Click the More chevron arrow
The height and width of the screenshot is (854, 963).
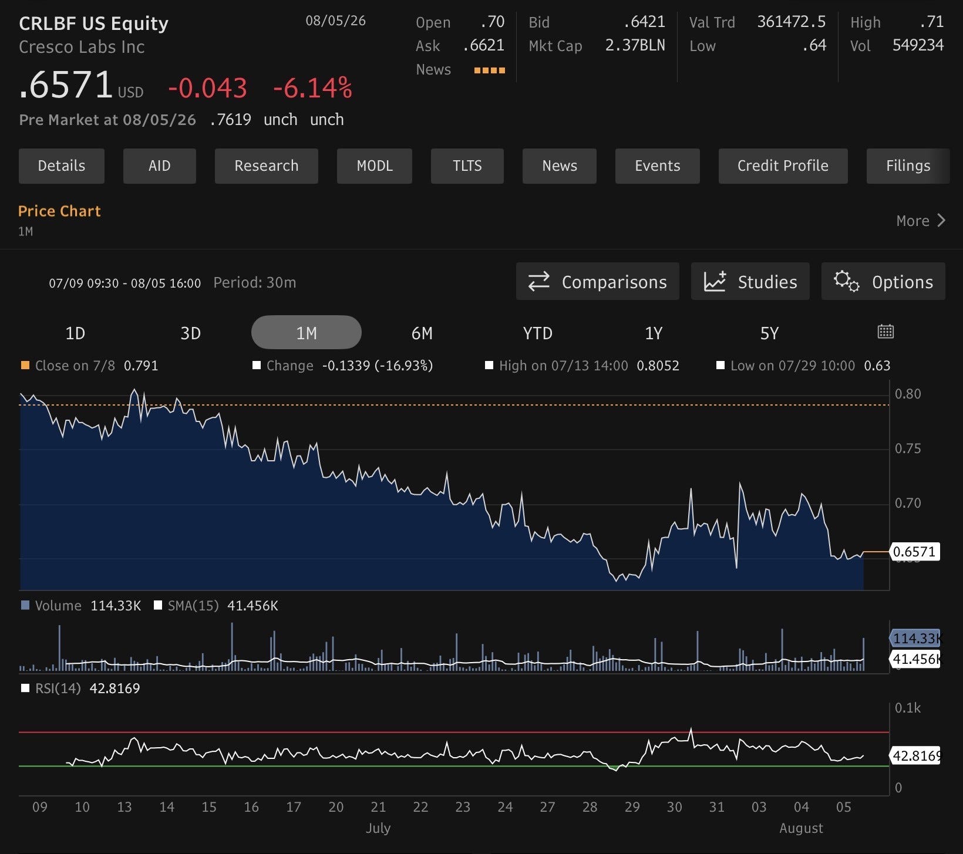point(941,221)
